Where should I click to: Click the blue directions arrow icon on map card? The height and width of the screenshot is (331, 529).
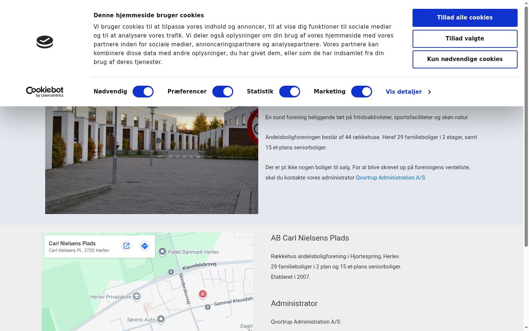click(x=145, y=246)
